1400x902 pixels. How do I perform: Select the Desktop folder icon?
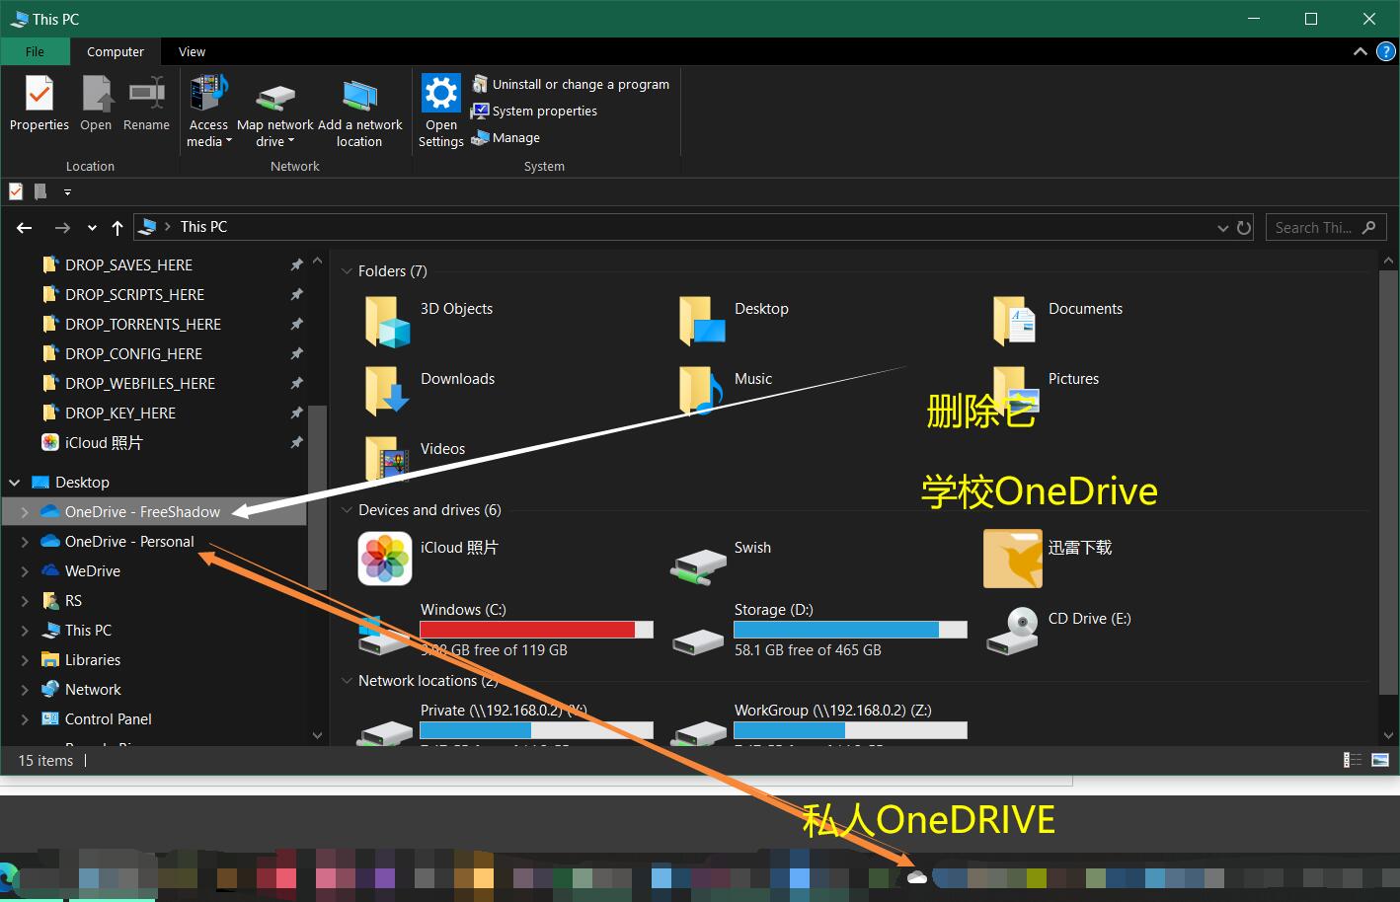coord(702,321)
